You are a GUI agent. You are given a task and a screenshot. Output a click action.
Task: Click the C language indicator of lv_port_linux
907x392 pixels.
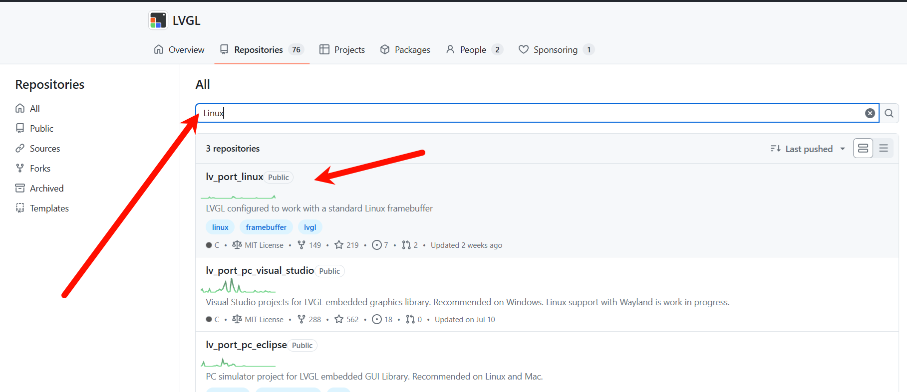(x=213, y=245)
